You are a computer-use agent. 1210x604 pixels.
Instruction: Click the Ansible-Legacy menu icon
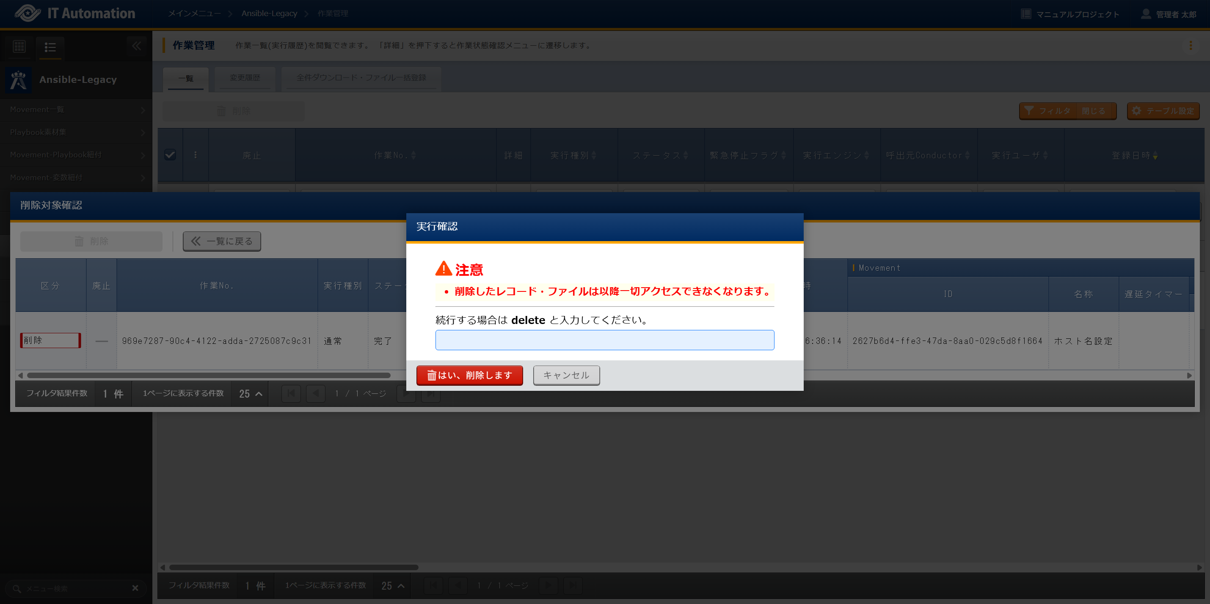(x=19, y=80)
